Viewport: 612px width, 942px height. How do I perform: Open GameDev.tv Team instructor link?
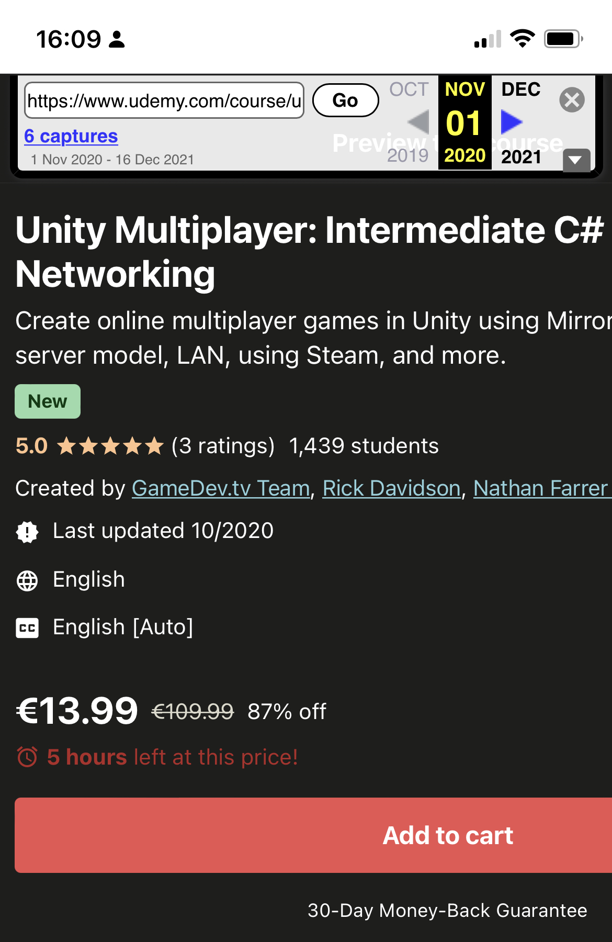pos(221,488)
